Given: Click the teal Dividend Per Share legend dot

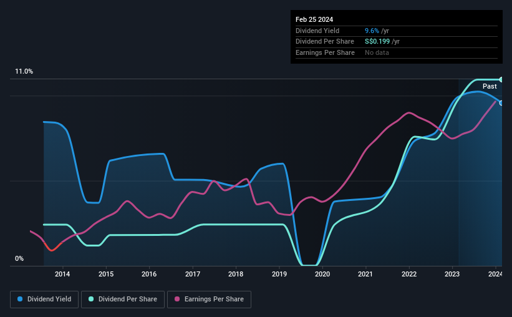Looking at the screenshot, I should point(91,299).
